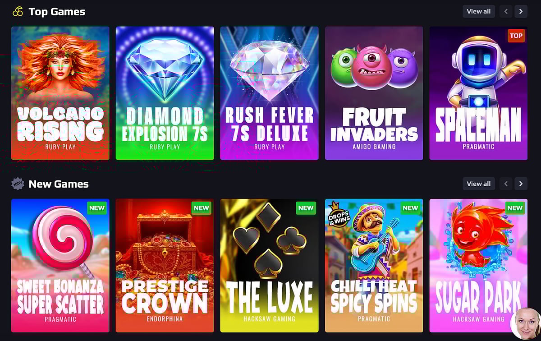Click the cherries icon beside Top Games
This screenshot has height=341, width=541.
pyautogui.click(x=18, y=12)
